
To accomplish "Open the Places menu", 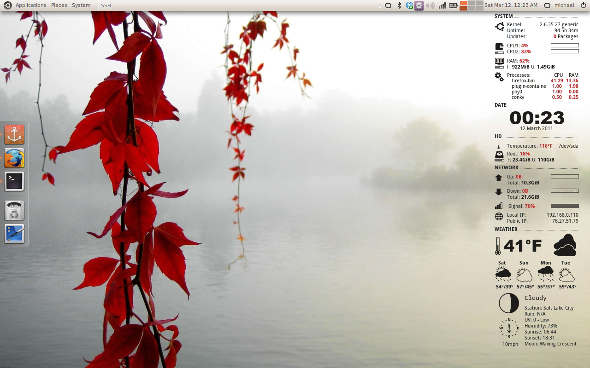I will point(59,5).
